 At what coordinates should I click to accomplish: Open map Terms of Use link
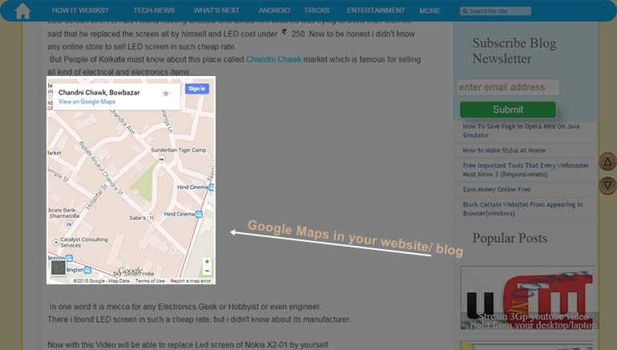click(x=150, y=281)
